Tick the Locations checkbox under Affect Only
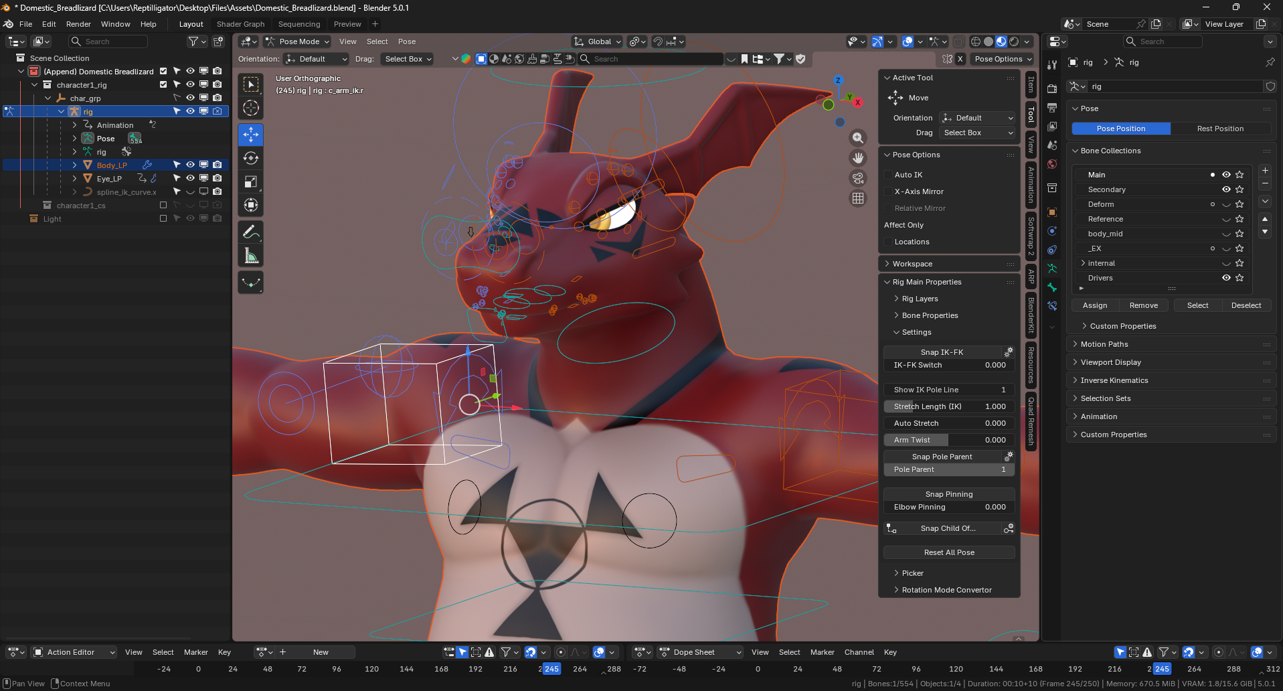 coord(889,242)
